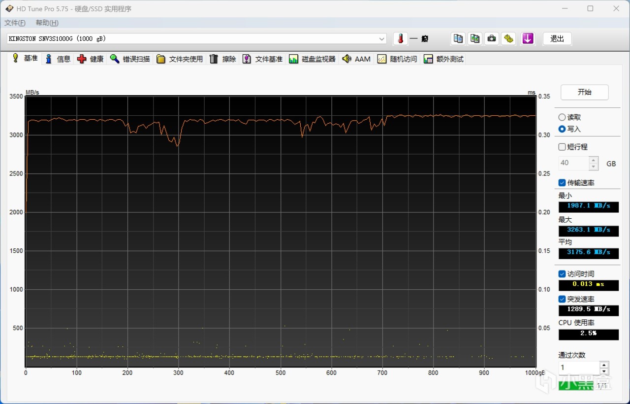Click the burst rate value 1289.5 MB/s
This screenshot has height=404, width=630.
[589, 310]
